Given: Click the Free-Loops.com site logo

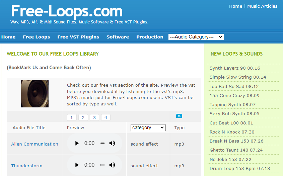Looking at the screenshot, I should [x=67, y=11].
